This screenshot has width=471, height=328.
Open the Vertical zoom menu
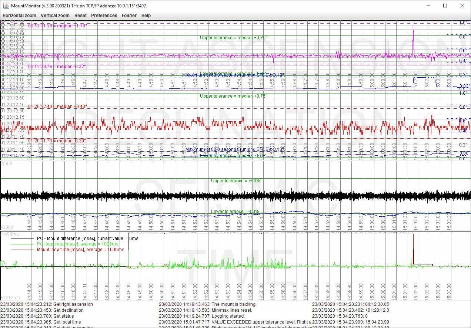coord(55,16)
